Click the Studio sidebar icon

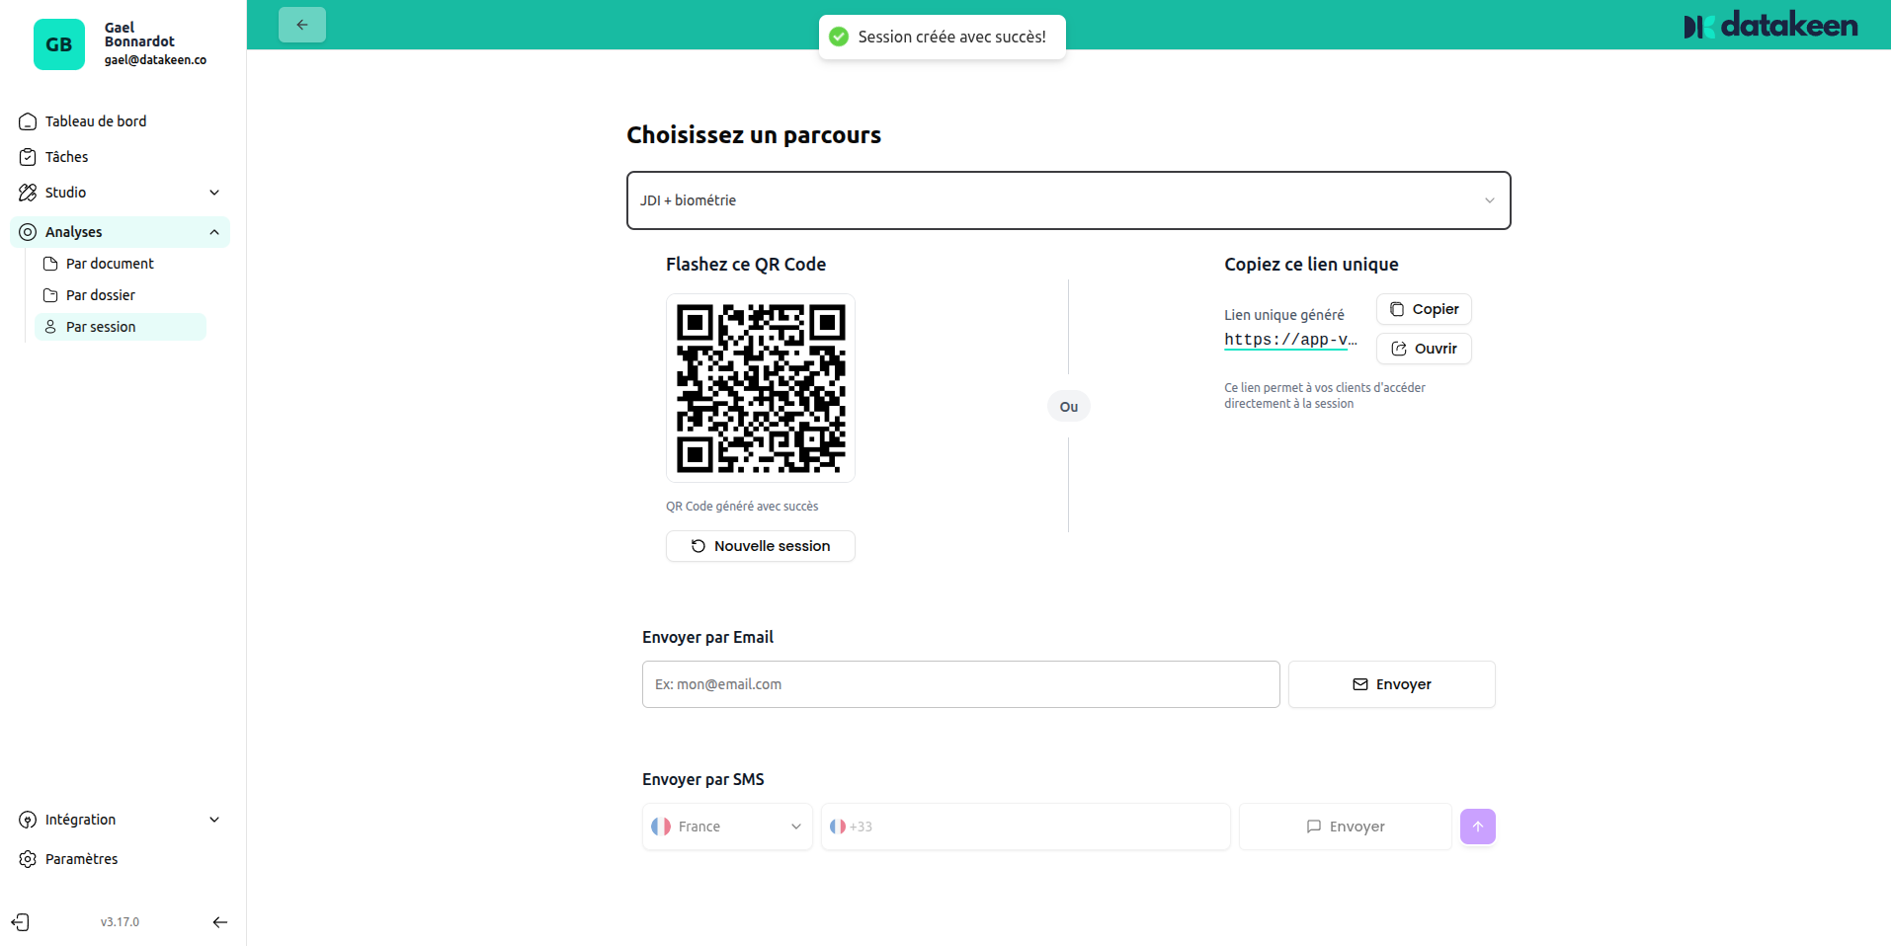(27, 192)
